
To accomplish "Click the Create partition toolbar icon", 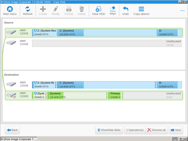I will coord(43,11).
